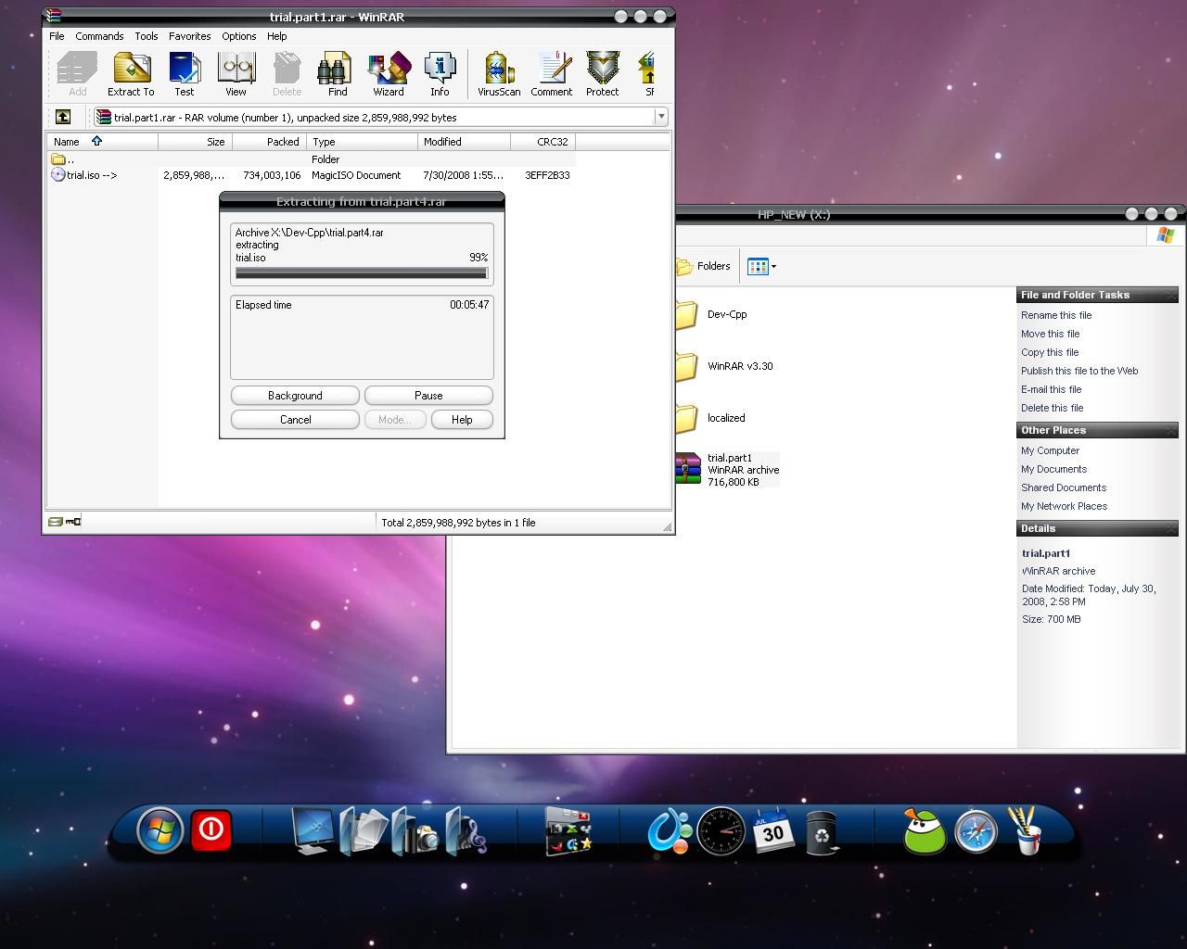Viewport: 1187px width, 949px height.
Task: Open the Commands menu in WinRAR
Action: coord(99,36)
